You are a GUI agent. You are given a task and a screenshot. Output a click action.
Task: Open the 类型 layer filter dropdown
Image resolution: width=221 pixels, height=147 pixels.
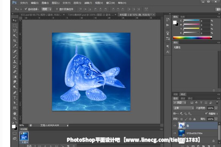click(180, 103)
